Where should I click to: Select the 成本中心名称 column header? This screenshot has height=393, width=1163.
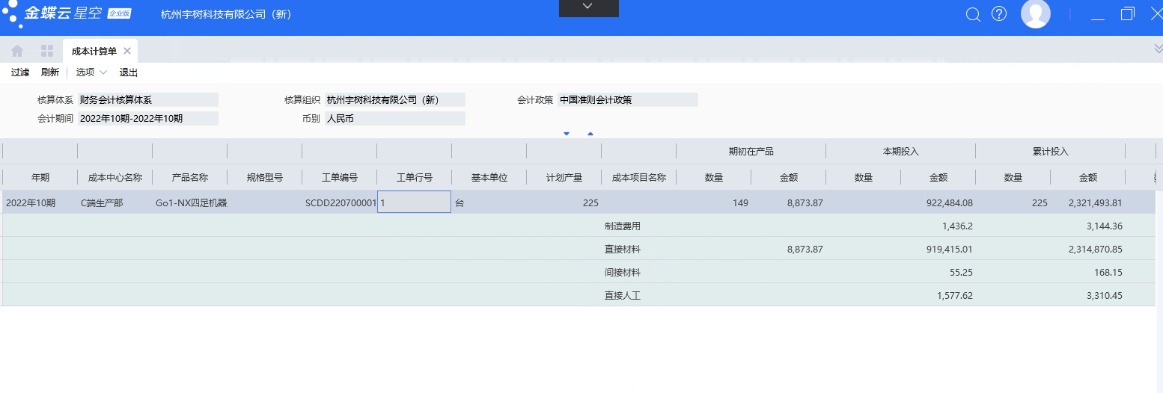coord(115,178)
